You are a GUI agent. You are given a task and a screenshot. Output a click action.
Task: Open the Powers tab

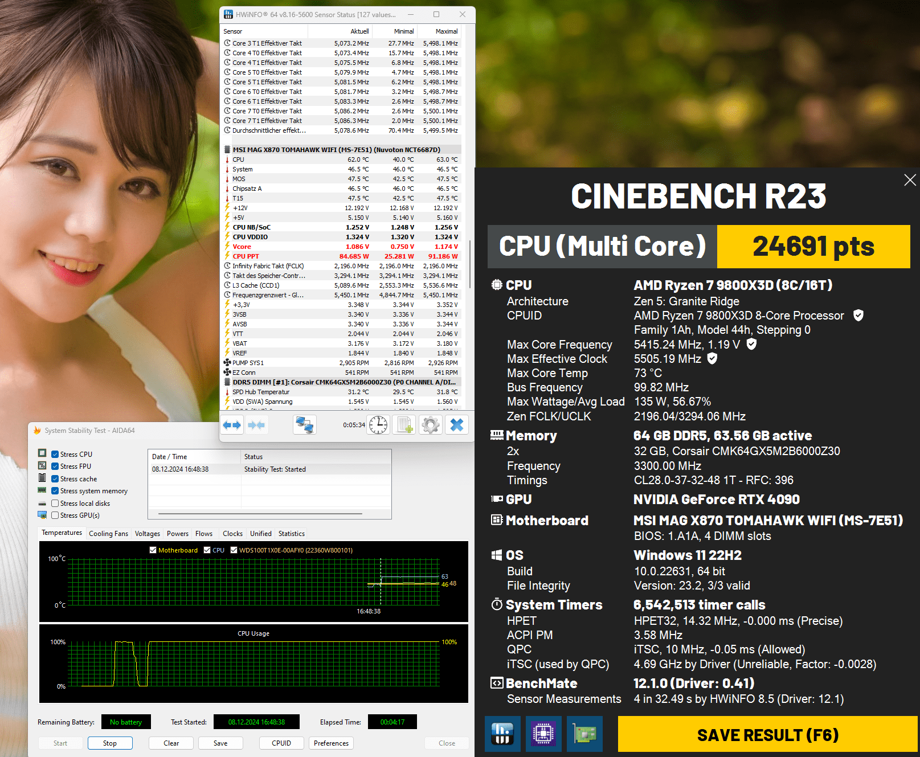(x=178, y=534)
